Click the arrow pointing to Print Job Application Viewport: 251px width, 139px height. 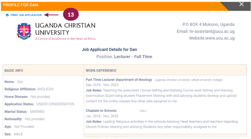coord(51,15)
